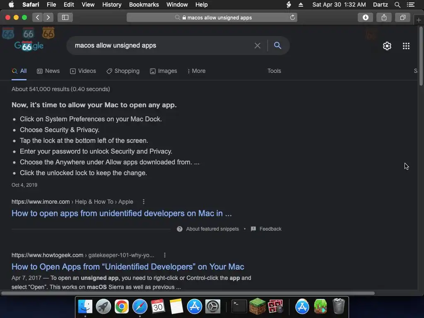This screenshot has height=318, width=424.
Task: Launch Minecraft grass block in Dock
Action: tap(257, 306)
